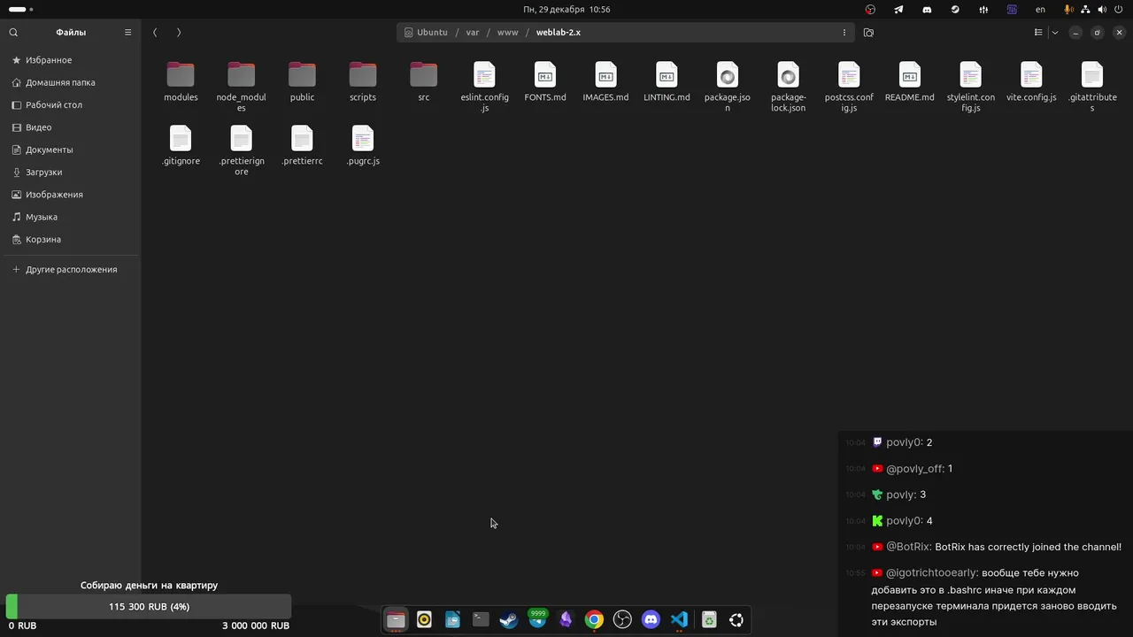Image resolution: width=1133 pixels, height=637 pixels.
Task: Click Discord tray icon in top bar
Action: pyautogui.click(x=927, y=9)
